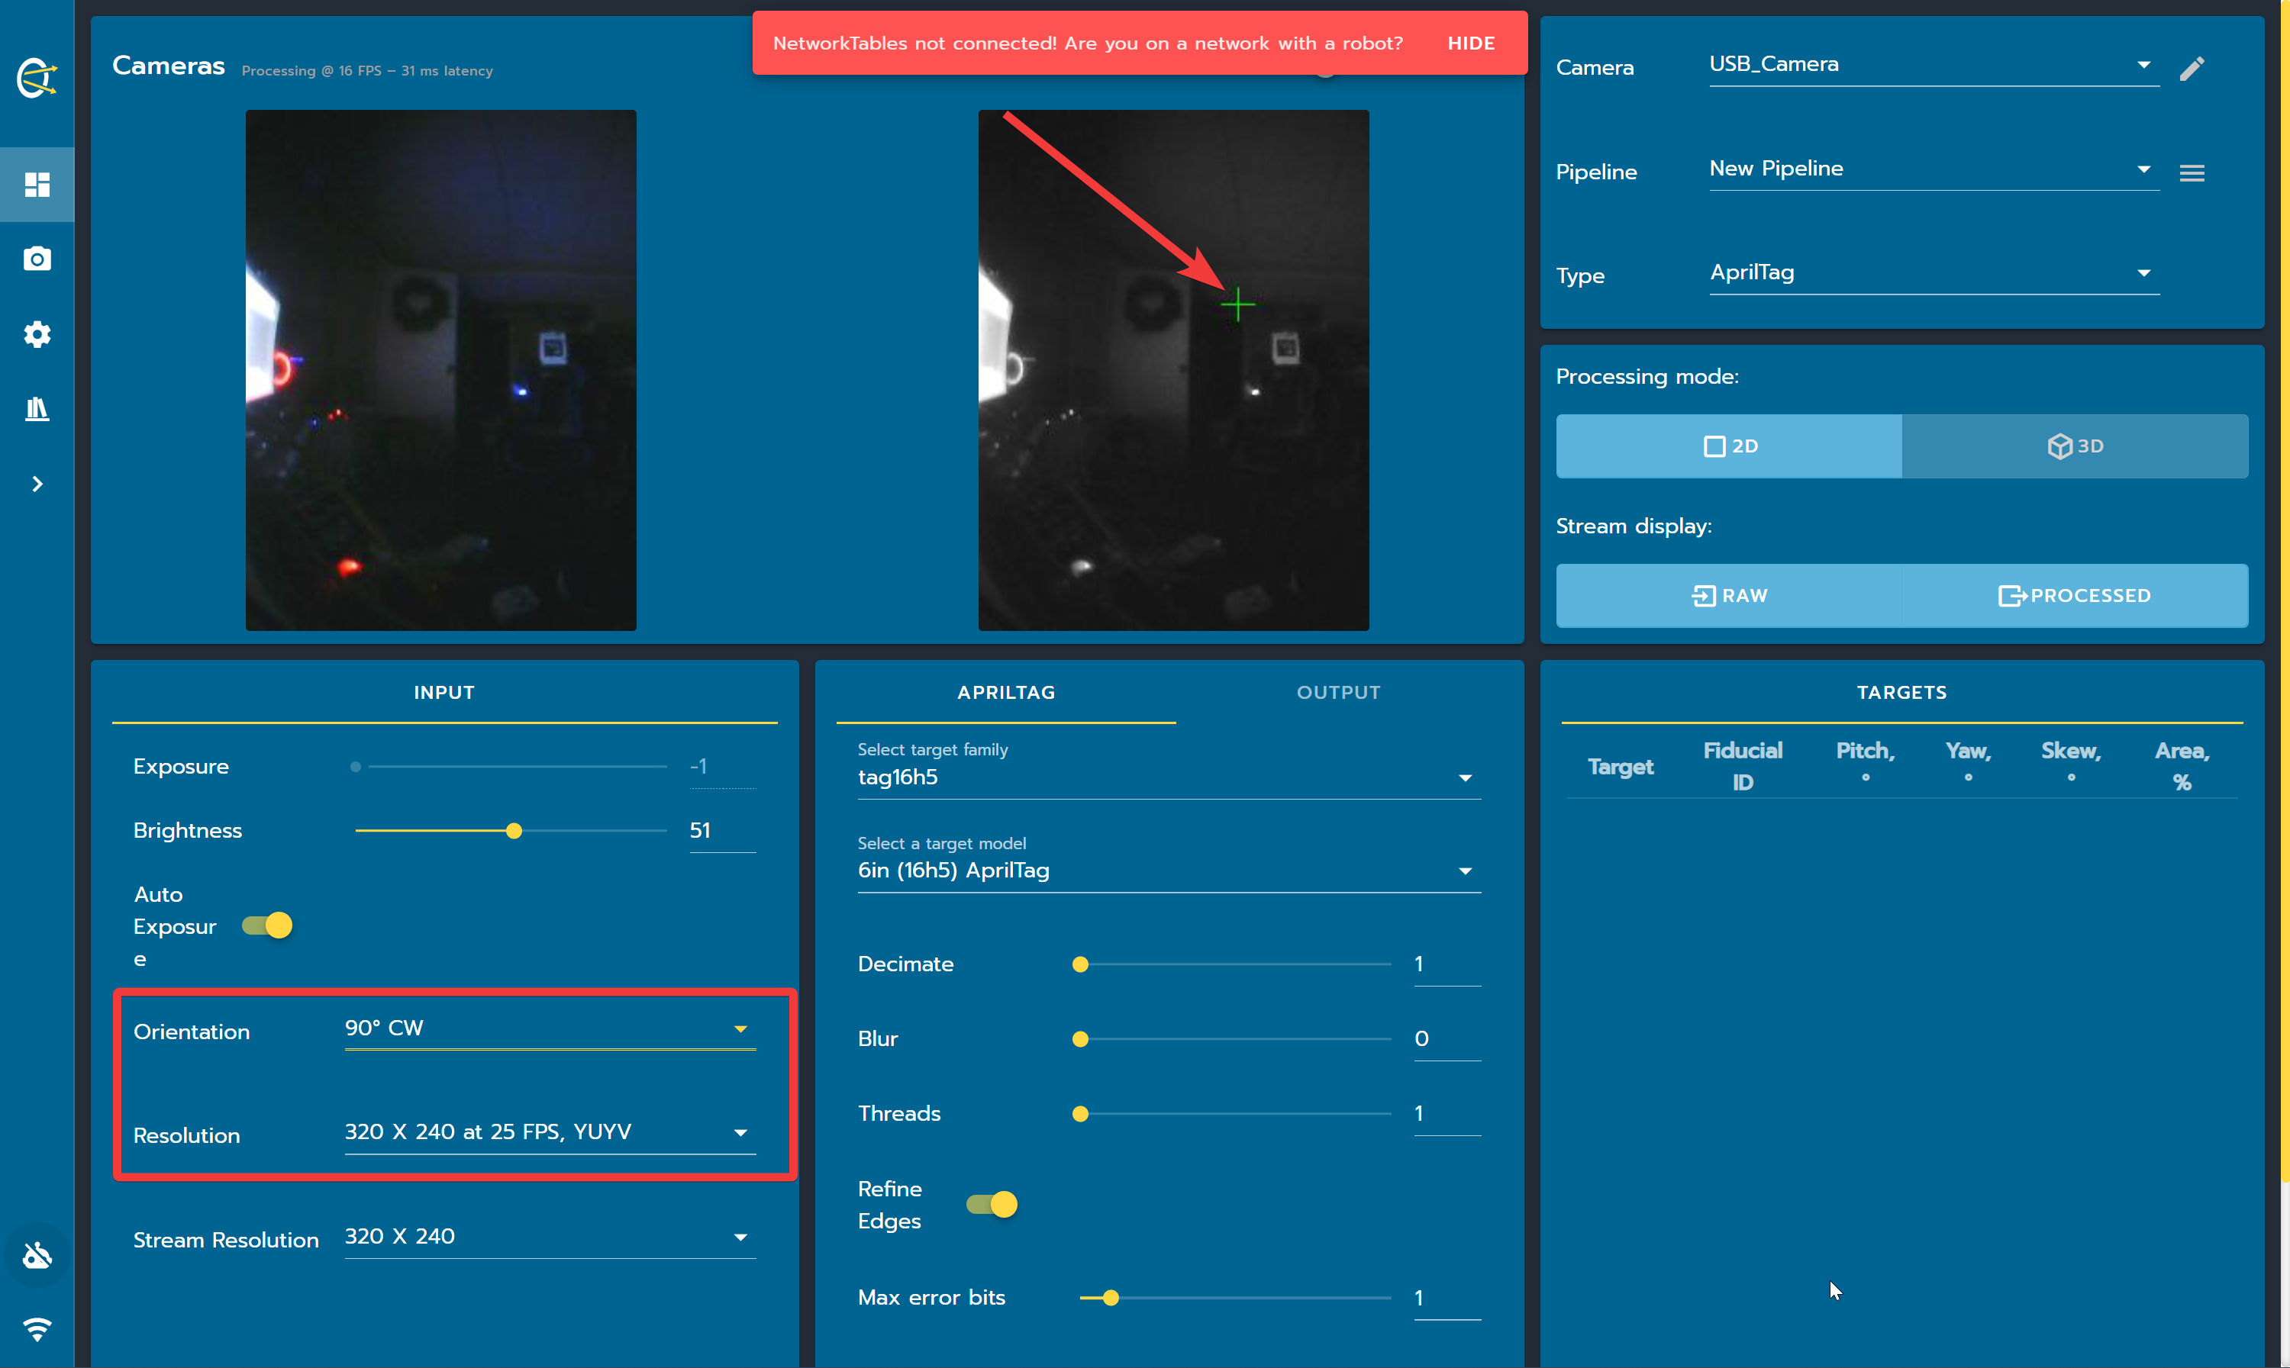Open the Dashboard view in the sidebar
Viewport: 2290px width, 1368px height.
coord(37,185)
